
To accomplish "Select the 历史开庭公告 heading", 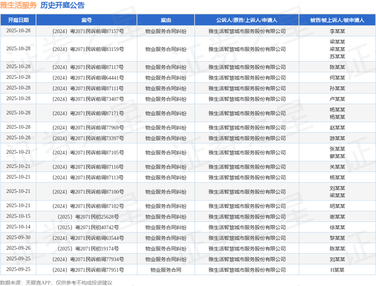I will pyautogui.click(x=62, y=5).
